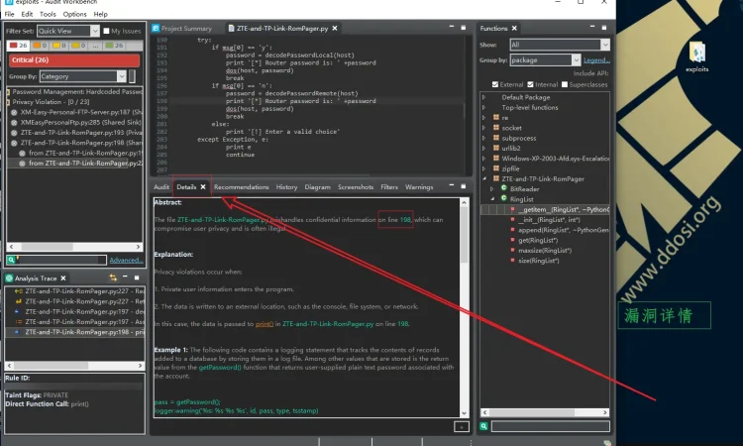Select the red Critical 26 severity folder
743x446 pixels.
pos(19,46)
